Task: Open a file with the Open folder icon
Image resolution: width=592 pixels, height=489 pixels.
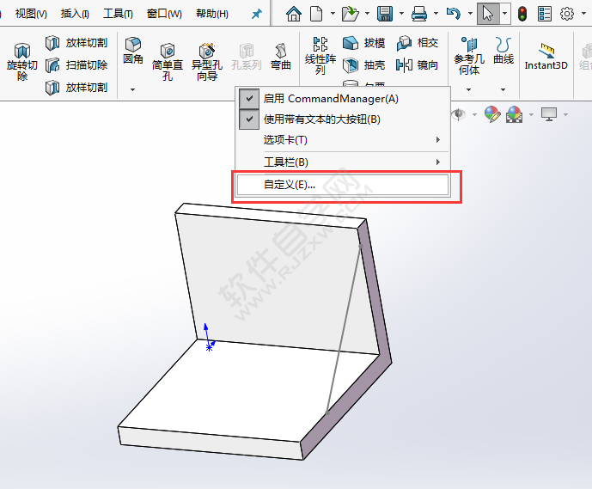Action: click(350, 14)
